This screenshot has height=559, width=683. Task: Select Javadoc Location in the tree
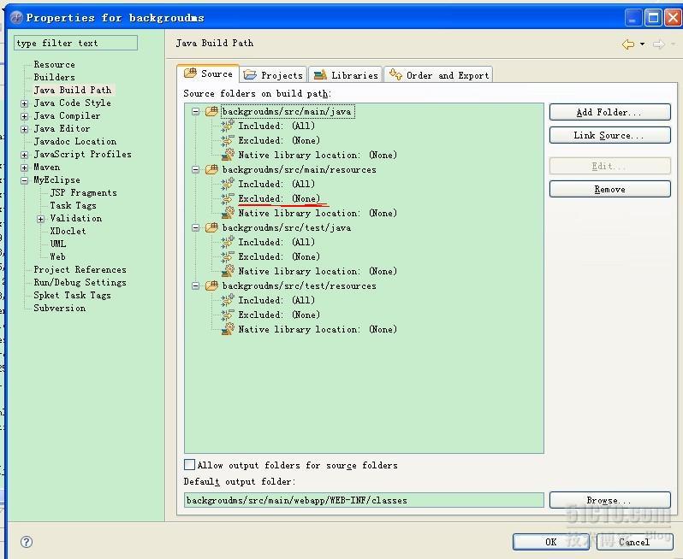tap(75, 141)
